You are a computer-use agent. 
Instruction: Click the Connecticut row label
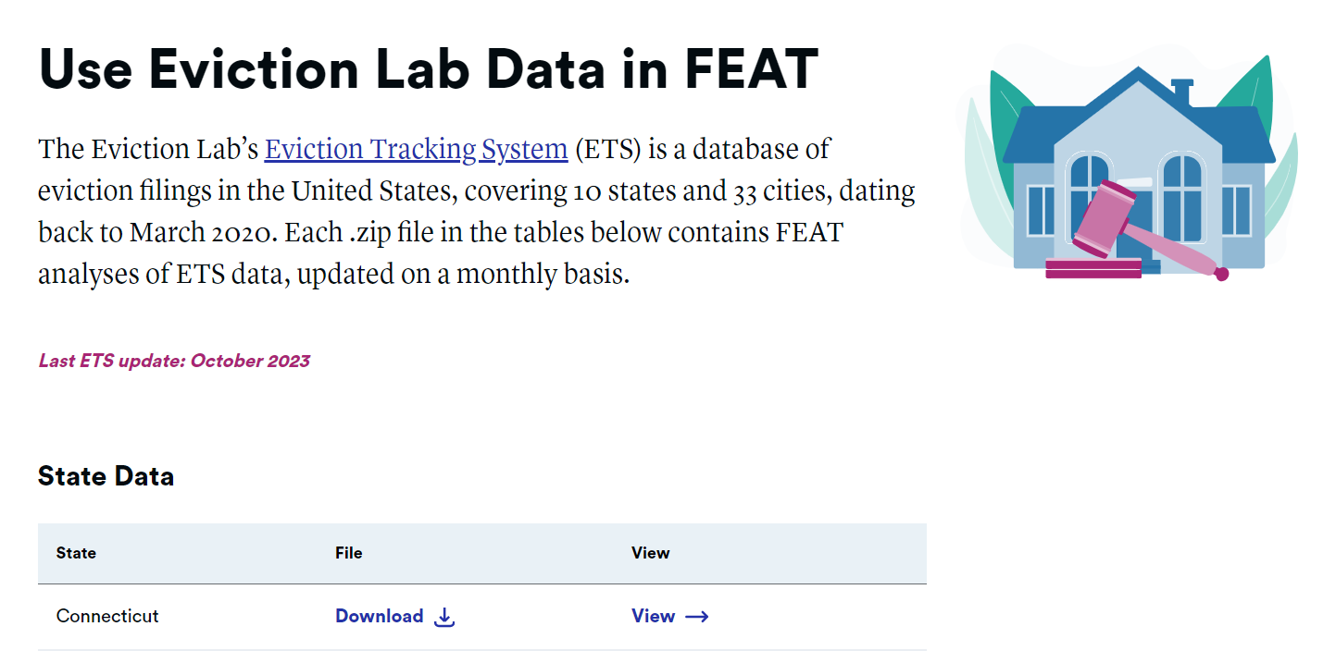click(107, 616)
